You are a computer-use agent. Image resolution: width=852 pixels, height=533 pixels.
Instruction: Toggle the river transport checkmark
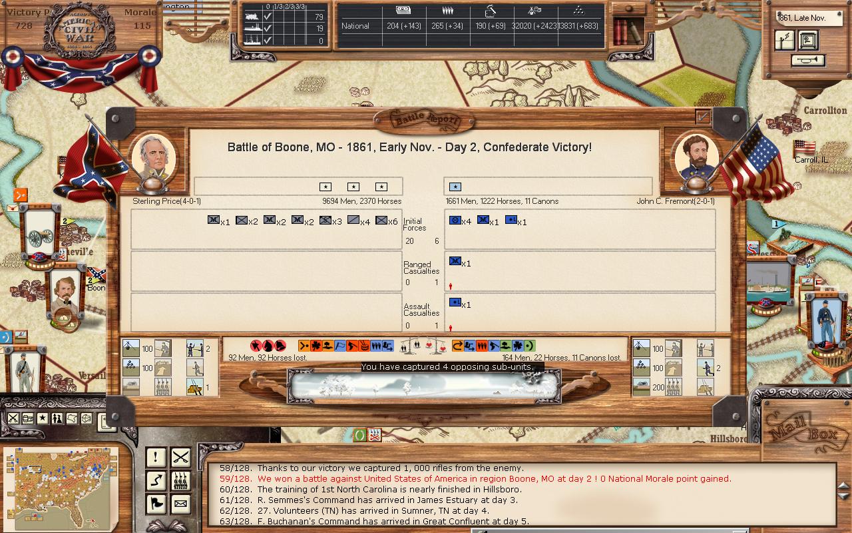267,29
